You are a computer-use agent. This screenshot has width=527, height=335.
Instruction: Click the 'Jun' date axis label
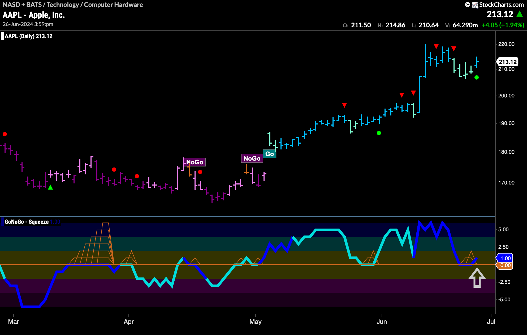pos(382,322)
